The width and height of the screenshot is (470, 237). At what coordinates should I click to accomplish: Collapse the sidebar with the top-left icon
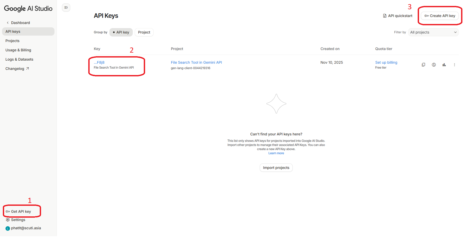(66, 7)
